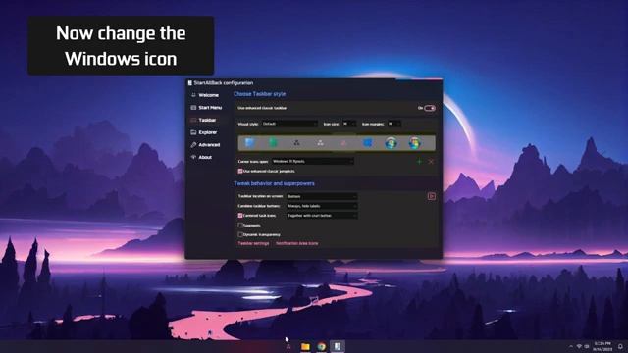Screen dimensions: 628x353
Task: Choose the white three-dot start button icon
Action: pos(320,143)
